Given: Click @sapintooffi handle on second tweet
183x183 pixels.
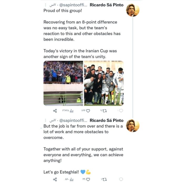Looking at the screenshot, I should (x=73, y=120).
